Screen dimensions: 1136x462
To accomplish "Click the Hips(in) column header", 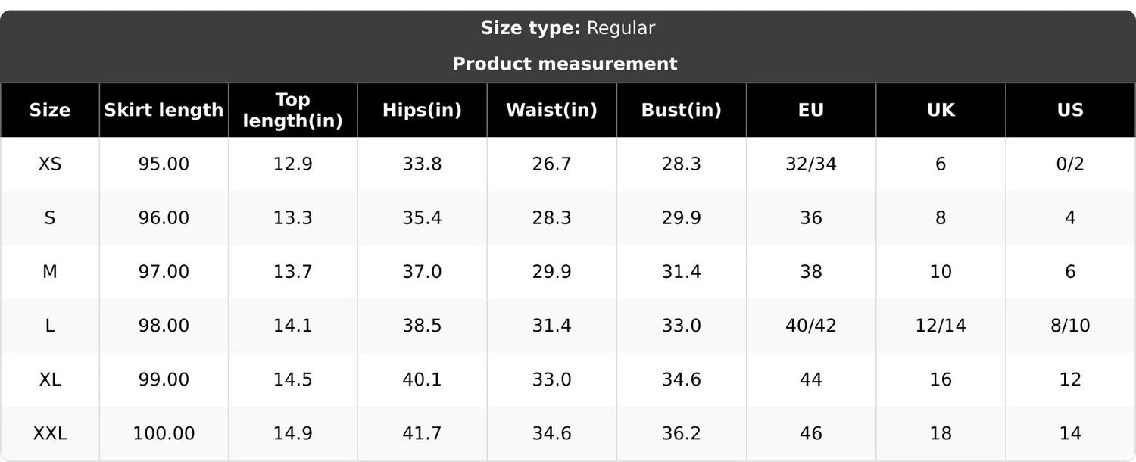I will (422, 110).
